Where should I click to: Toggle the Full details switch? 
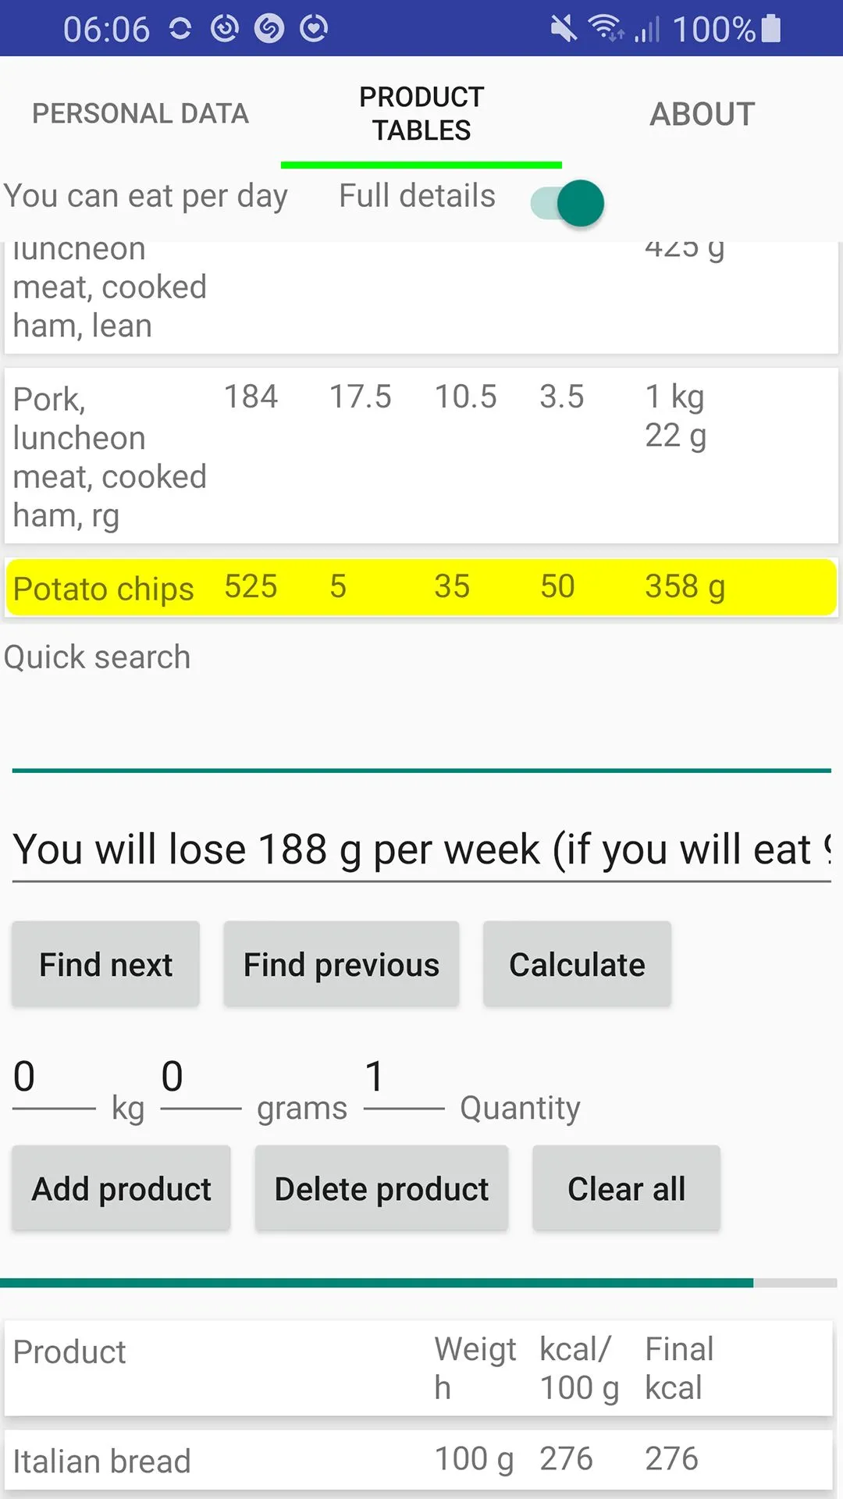pyautogui.click(x=567, y=203)
